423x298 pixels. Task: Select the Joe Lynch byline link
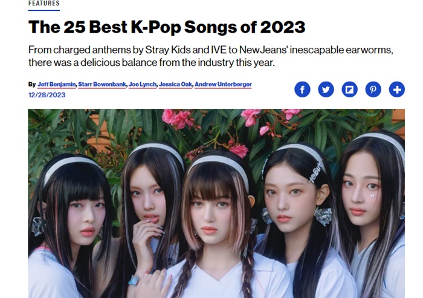(x=143, y=84)
